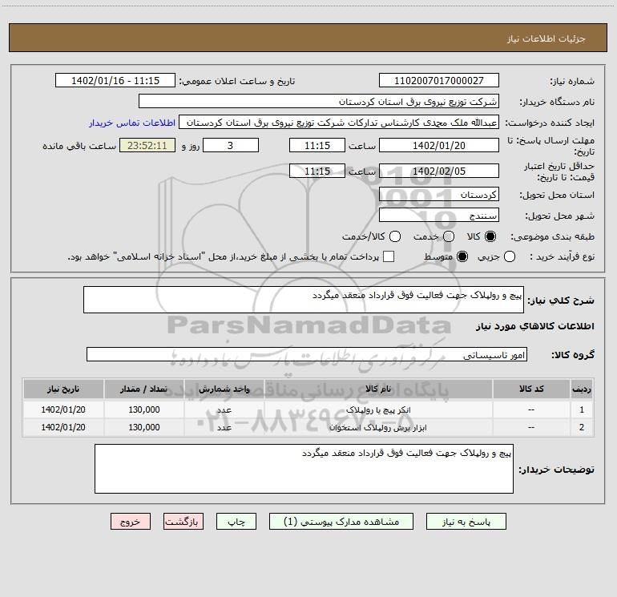
Task: Click the خروج exit button
Action: tap(131, 522)
